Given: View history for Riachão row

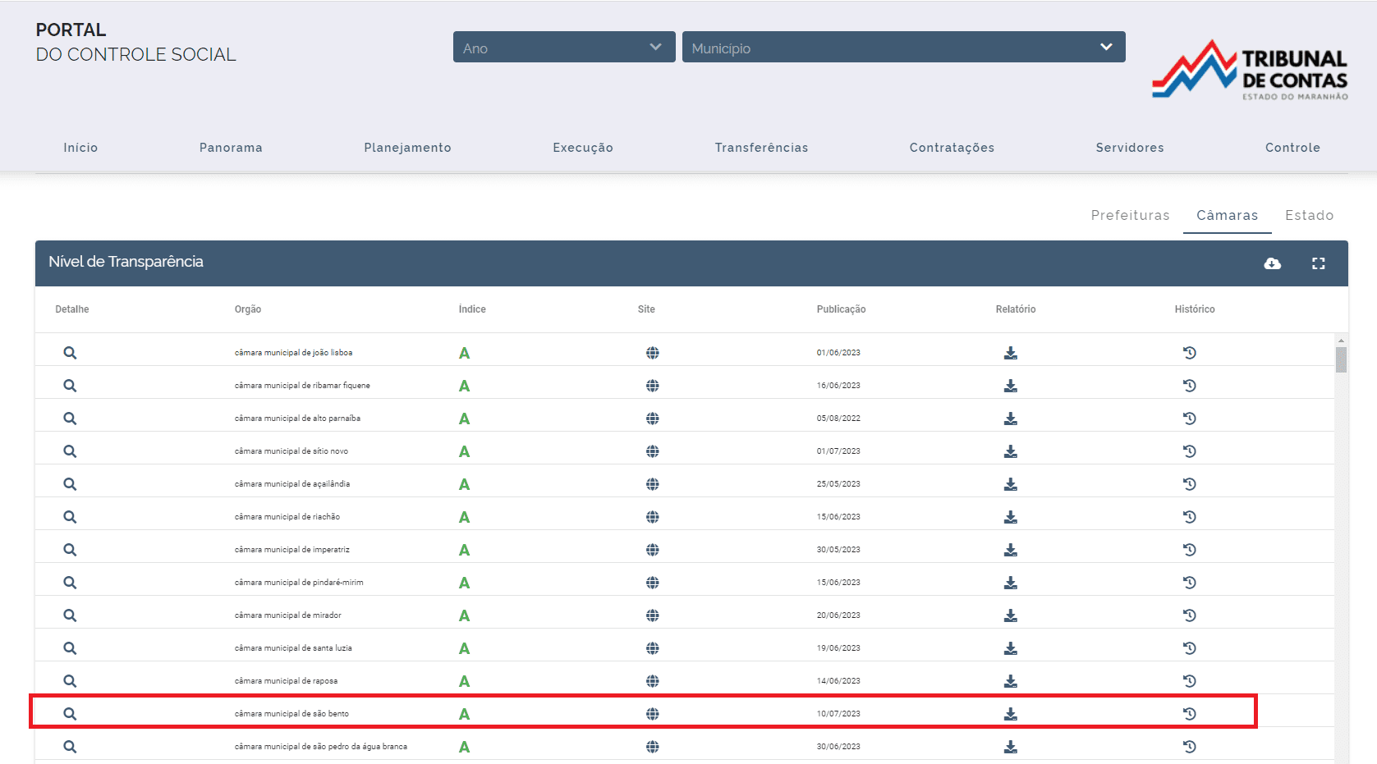Looking at the screenshot, I should [1190, 517].
